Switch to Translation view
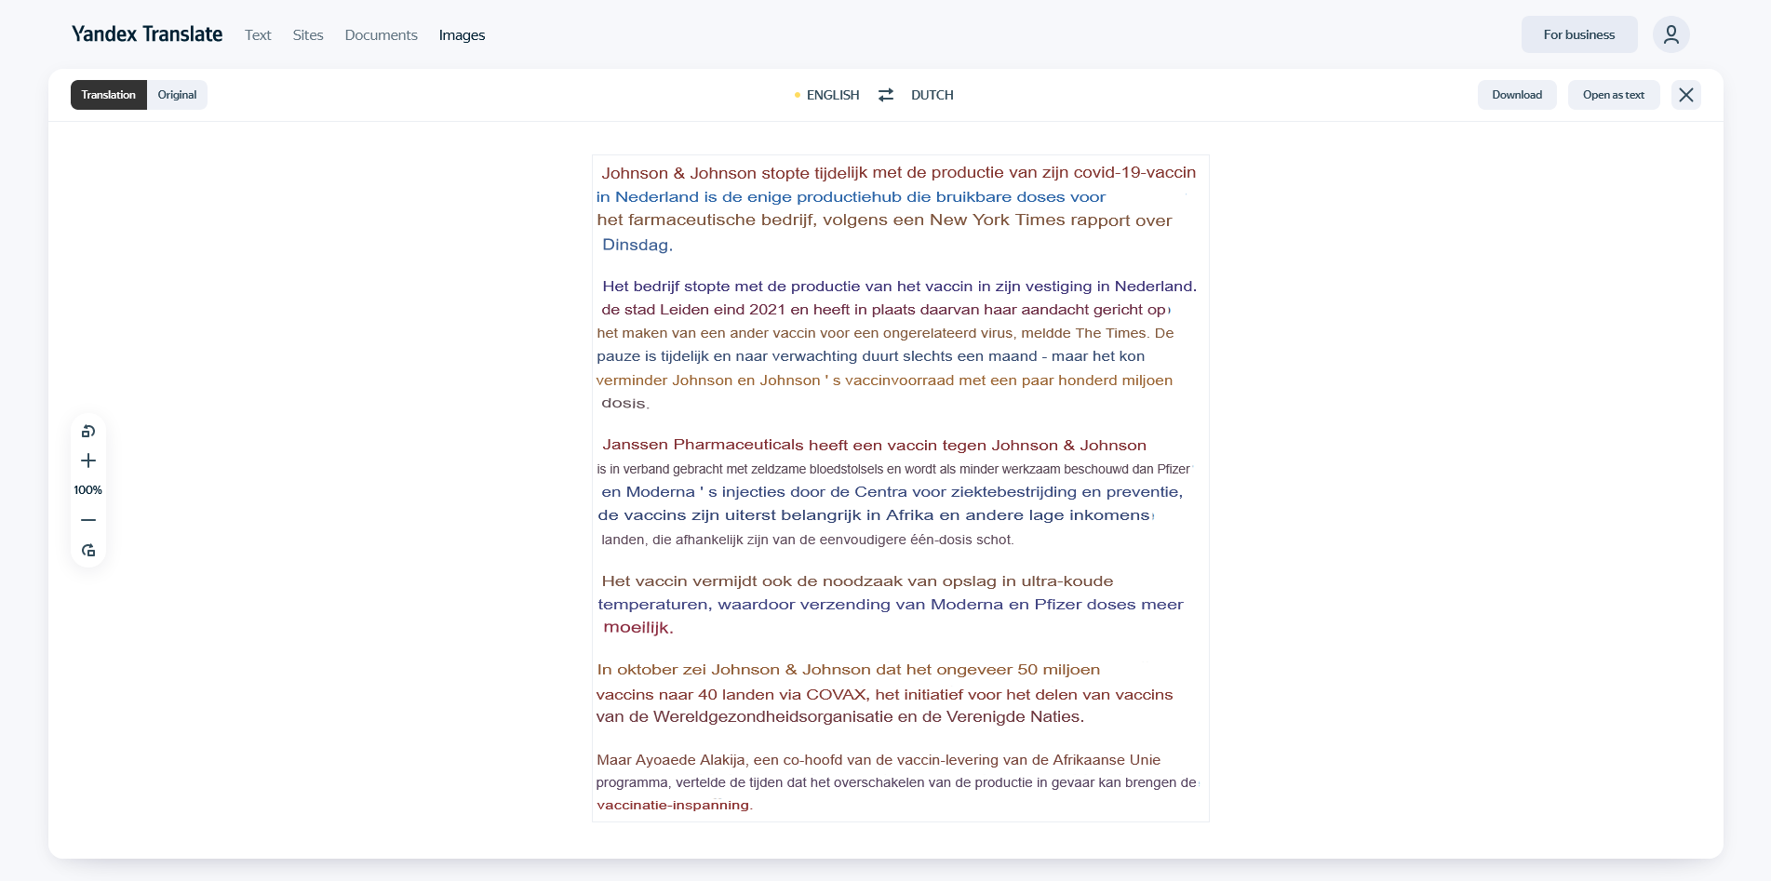Screen dimensions: 1771x881 click(108, 95)
